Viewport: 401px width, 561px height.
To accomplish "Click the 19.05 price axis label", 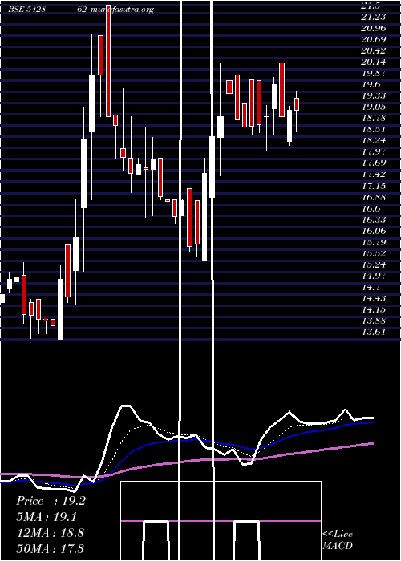I will tap(374, 107).
